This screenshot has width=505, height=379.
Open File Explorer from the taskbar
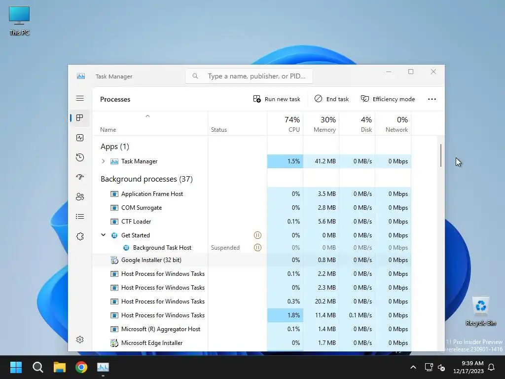[x=60, y=367]
